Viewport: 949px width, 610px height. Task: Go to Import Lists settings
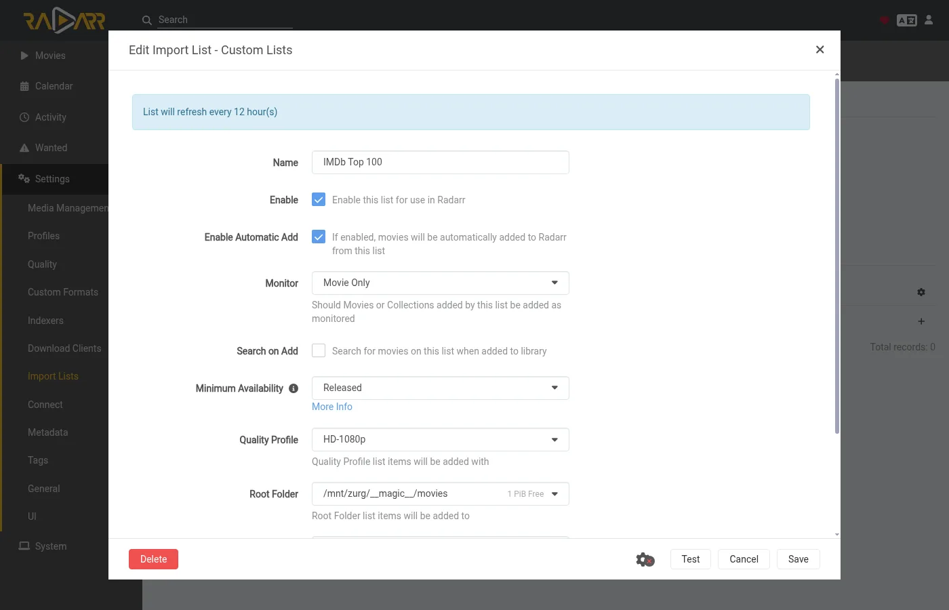(53, 376)
